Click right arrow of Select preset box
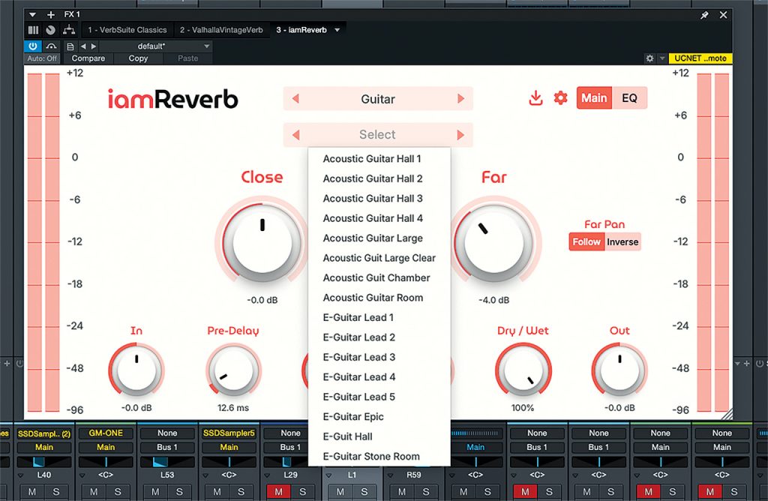 (x=460, y=135)
